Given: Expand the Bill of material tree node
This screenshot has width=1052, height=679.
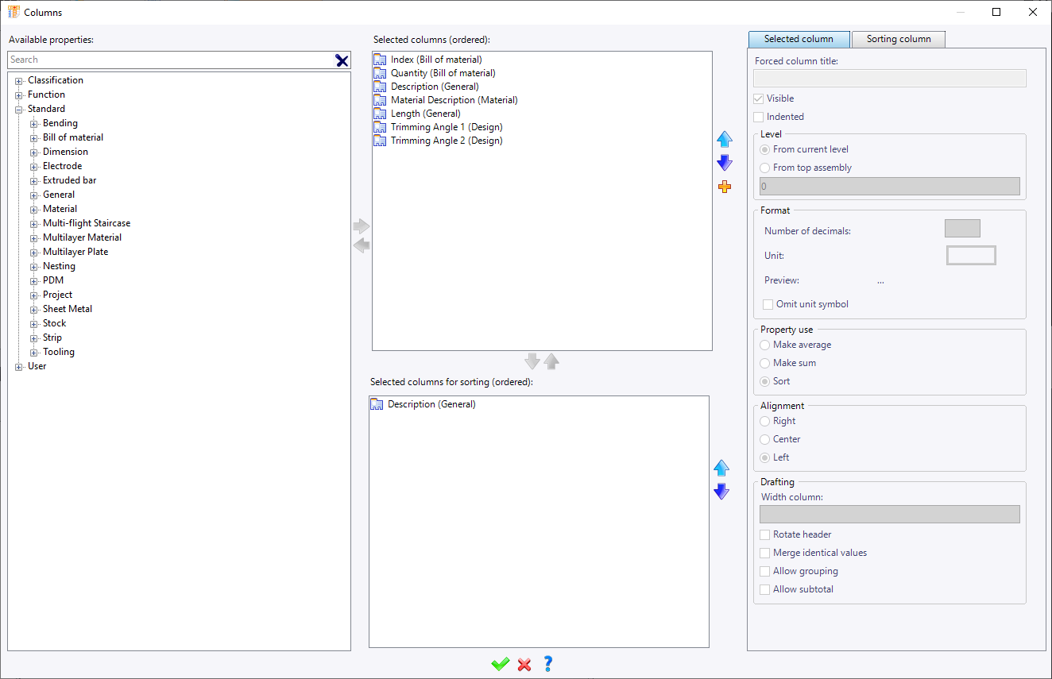Looking at the screenshot, I should 34,138.
